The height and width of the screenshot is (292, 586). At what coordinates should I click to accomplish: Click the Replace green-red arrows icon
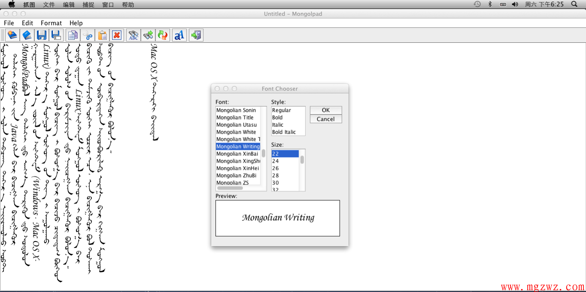pyautogui.click(x=163, y=35)
